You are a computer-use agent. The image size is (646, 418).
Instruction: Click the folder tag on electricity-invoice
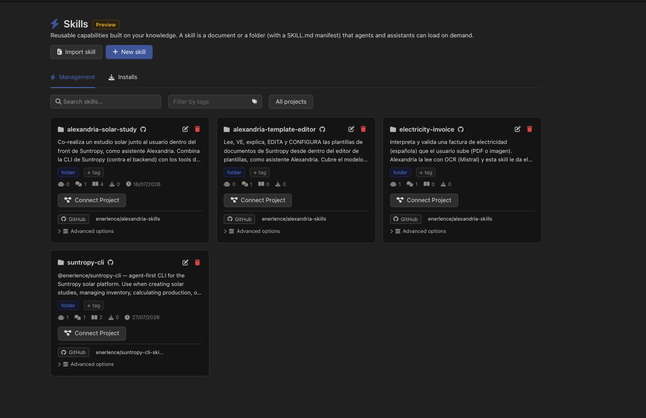(x=400, y=172)
